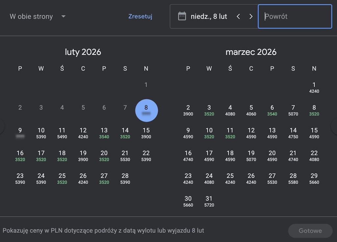Select 16 March priced 4740
The width and height of the screenshot is (337, 242).
[188, 156]
